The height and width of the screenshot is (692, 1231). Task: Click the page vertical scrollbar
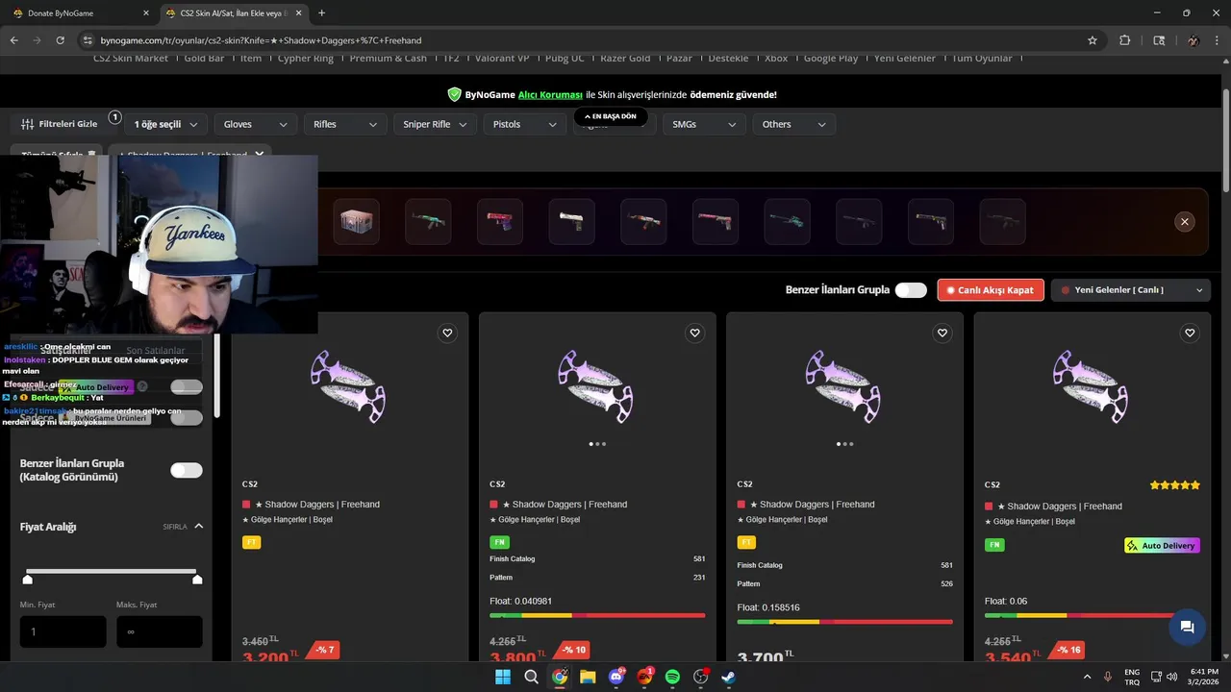pos(1225,139)
